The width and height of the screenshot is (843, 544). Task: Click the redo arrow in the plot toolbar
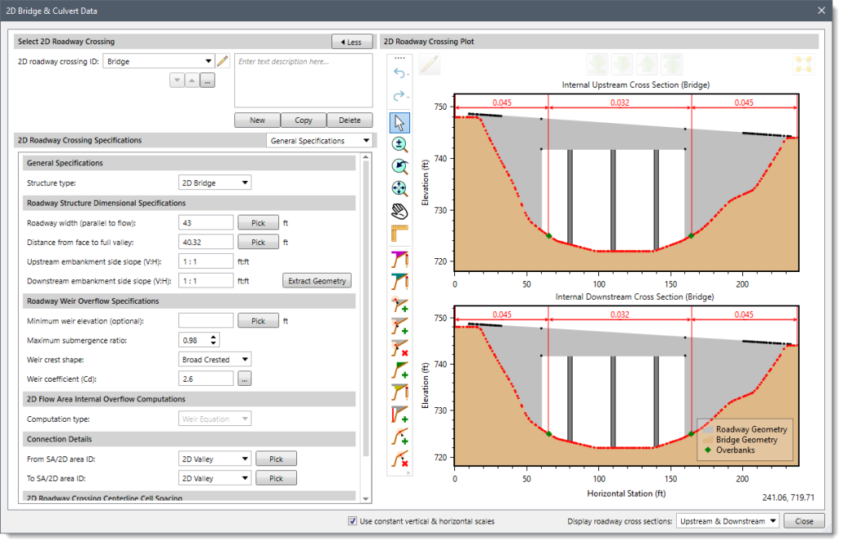(399, 95)
